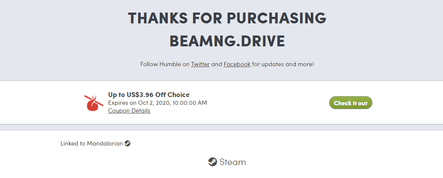This screenshot has height=178, width=443.
Task: Click the green Check it out button
Action: pos(351,103)
